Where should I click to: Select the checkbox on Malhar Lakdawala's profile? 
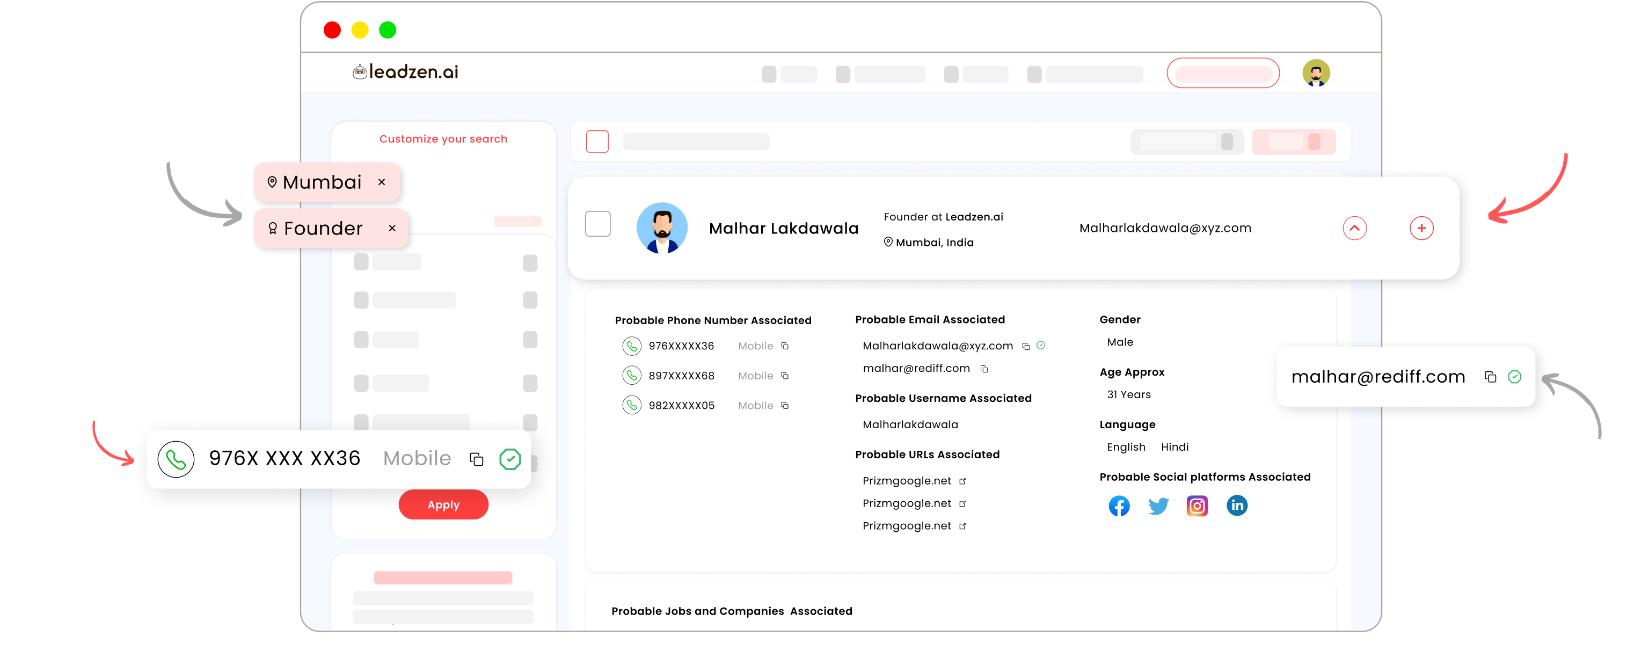(x=598, y=224)
